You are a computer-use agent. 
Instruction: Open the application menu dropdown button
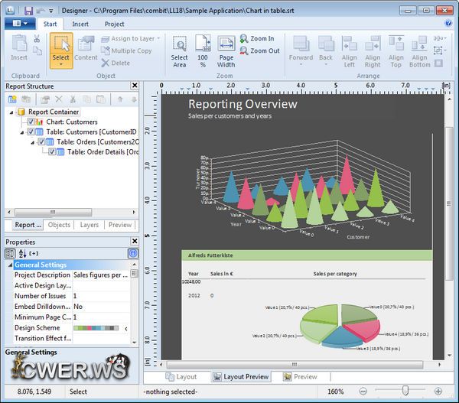click(x=19, y=24)
